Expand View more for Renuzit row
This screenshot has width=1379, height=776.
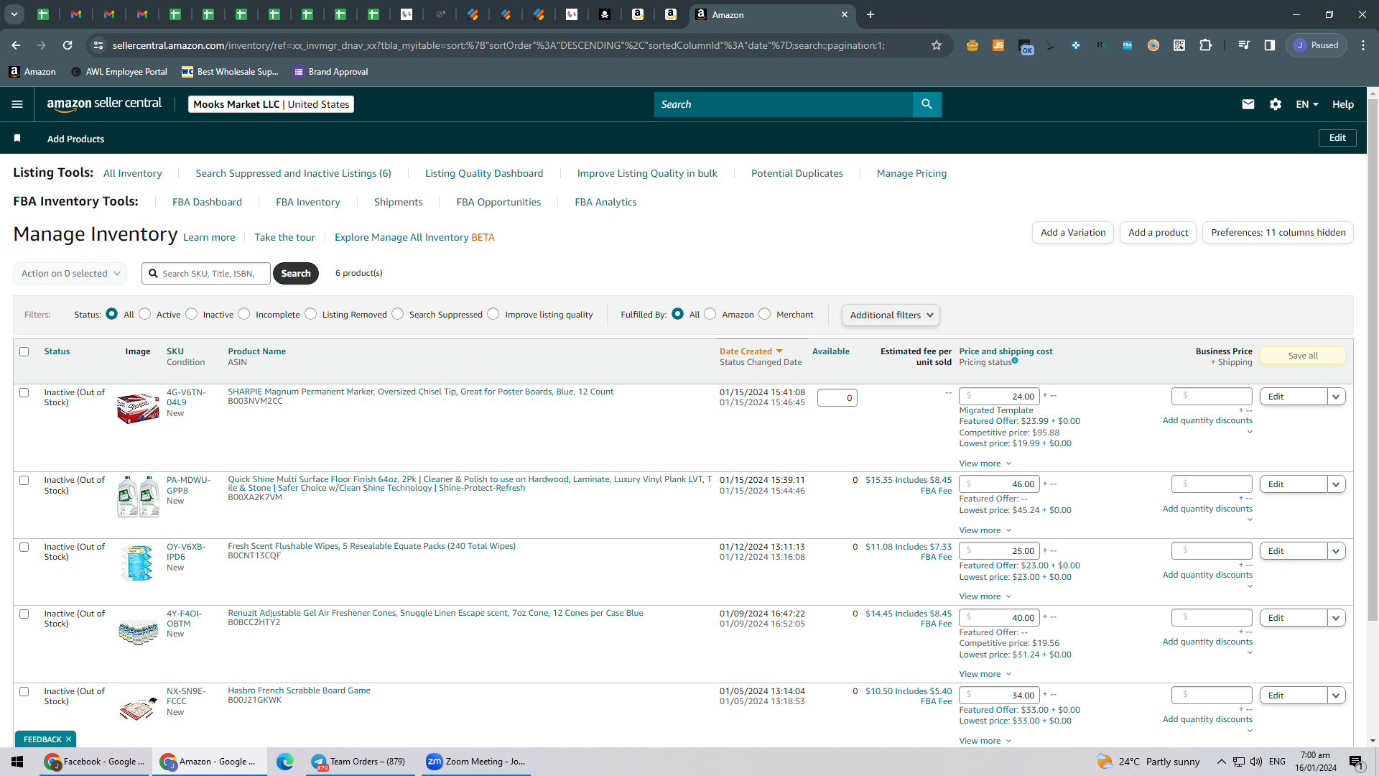(x=985, y=674)
